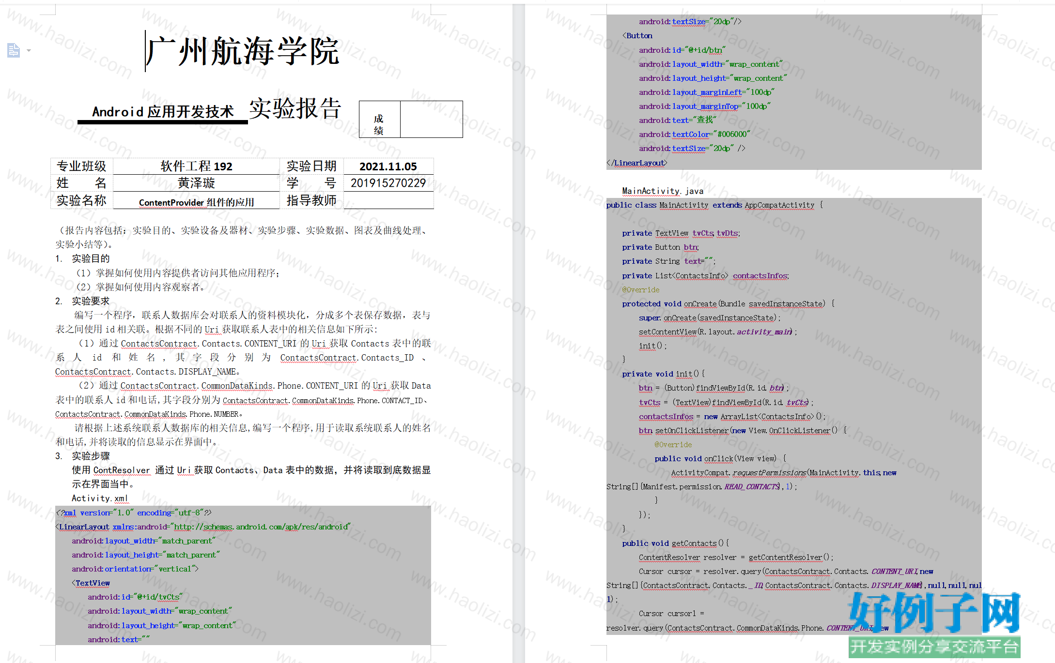1055x663 pixels.
Task: Click the name cell 黄泽璇
Action: pos(196,183)
